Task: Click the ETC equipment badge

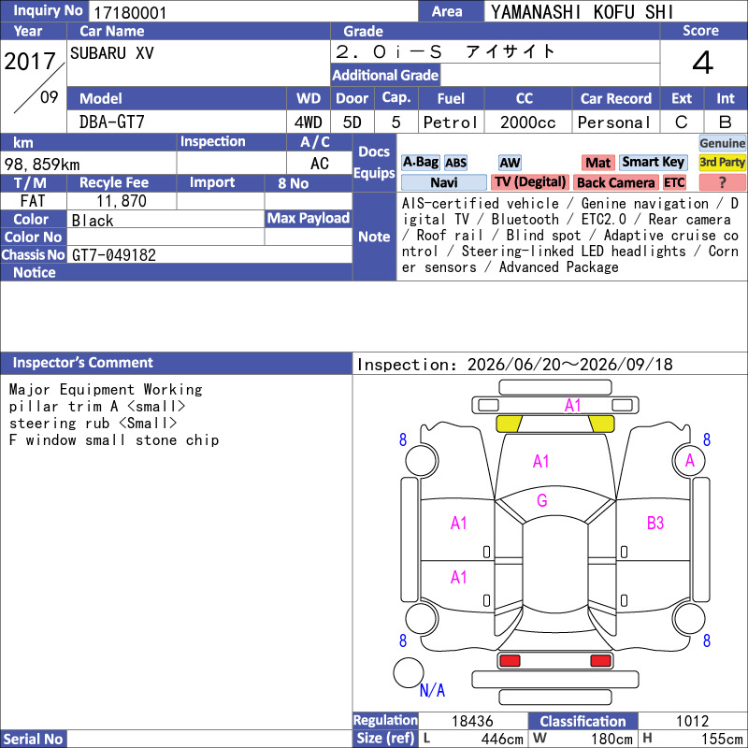Action: [x=674, y=182]
